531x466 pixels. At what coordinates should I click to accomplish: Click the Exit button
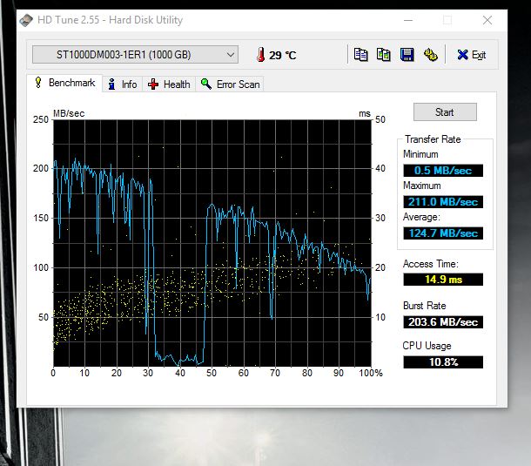pyautogui.click(x=471, y=55)
